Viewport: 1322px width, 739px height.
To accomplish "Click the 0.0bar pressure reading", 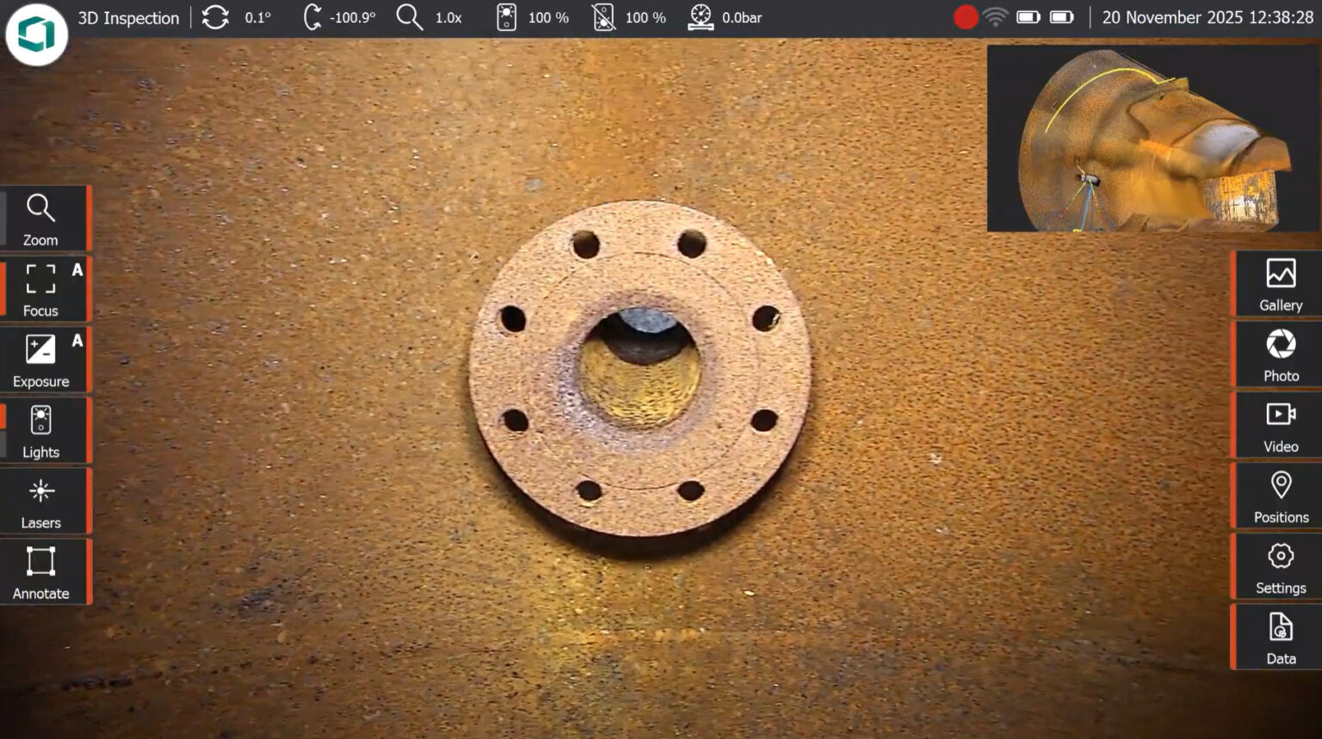I will coord(742,18).
